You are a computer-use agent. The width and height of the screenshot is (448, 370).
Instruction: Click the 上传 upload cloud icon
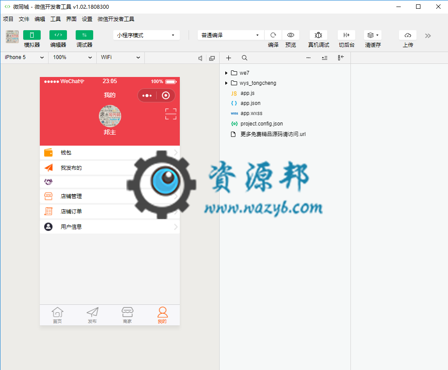408,35
